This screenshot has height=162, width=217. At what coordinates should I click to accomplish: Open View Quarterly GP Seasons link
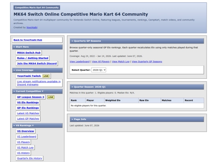point(147,62)
